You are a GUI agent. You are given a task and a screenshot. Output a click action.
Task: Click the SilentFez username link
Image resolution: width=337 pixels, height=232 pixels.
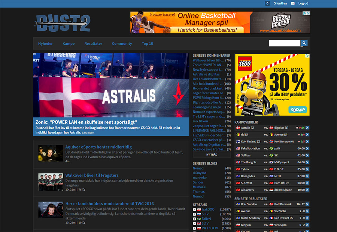click(x=280, y=3)
